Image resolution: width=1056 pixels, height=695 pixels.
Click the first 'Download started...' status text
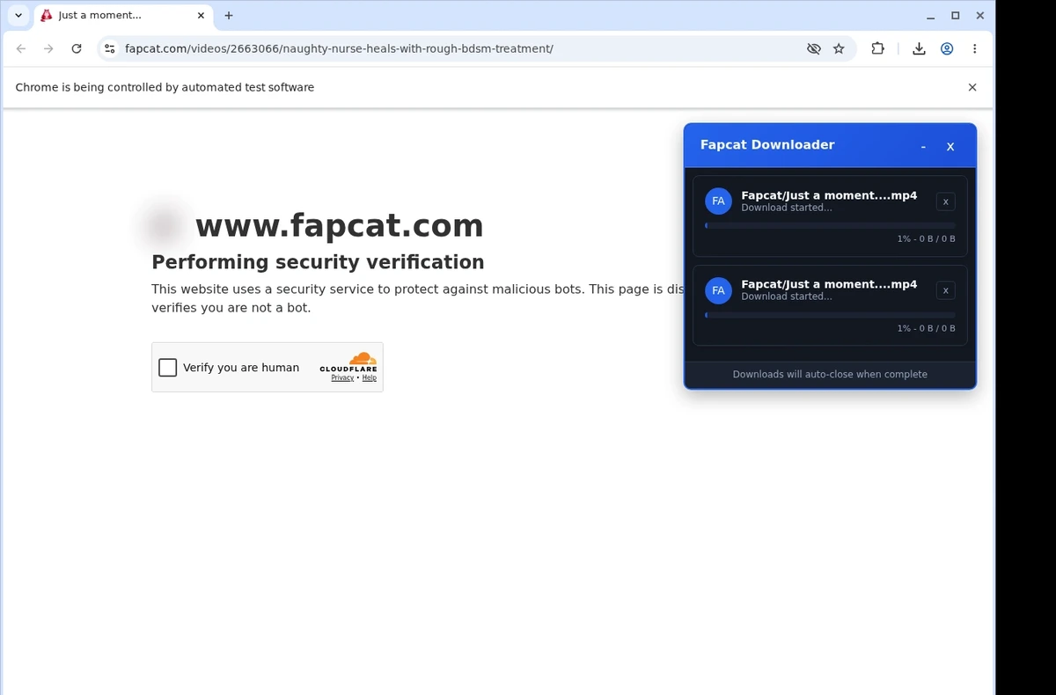tap(787, 208)
